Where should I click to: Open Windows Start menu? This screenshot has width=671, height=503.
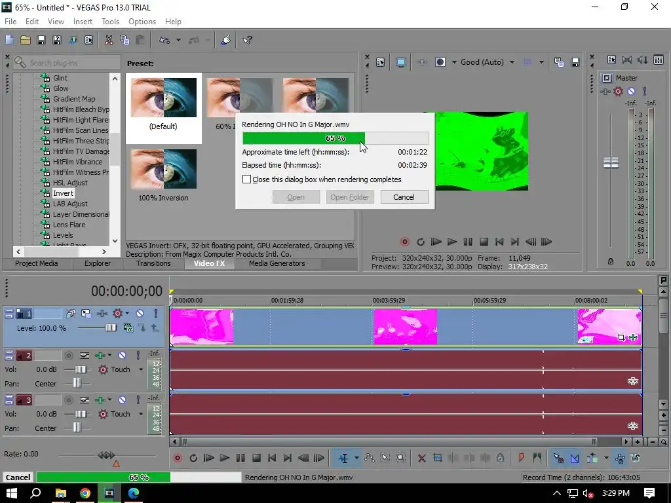click(x=12, y=493)
